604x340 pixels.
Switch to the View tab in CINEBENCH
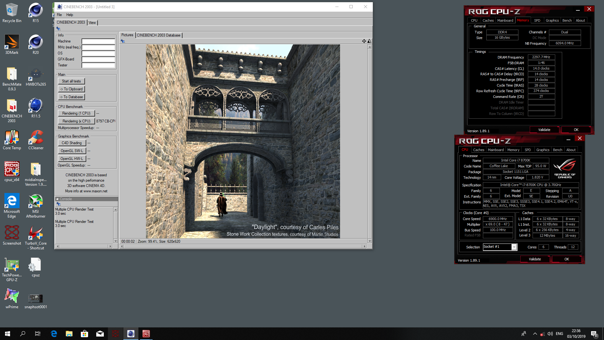click(x=92, y=23)
